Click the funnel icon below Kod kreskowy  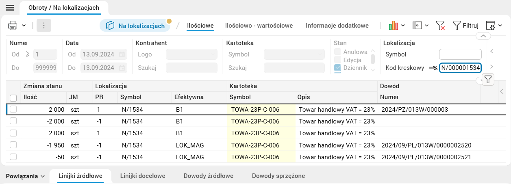pyautogui.click(x=488, y=80)
